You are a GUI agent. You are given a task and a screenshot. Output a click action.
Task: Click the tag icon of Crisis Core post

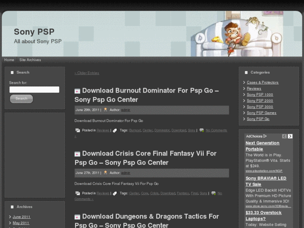(x=115, y=193)
